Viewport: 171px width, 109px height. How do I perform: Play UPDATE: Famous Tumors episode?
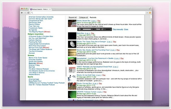105,92
